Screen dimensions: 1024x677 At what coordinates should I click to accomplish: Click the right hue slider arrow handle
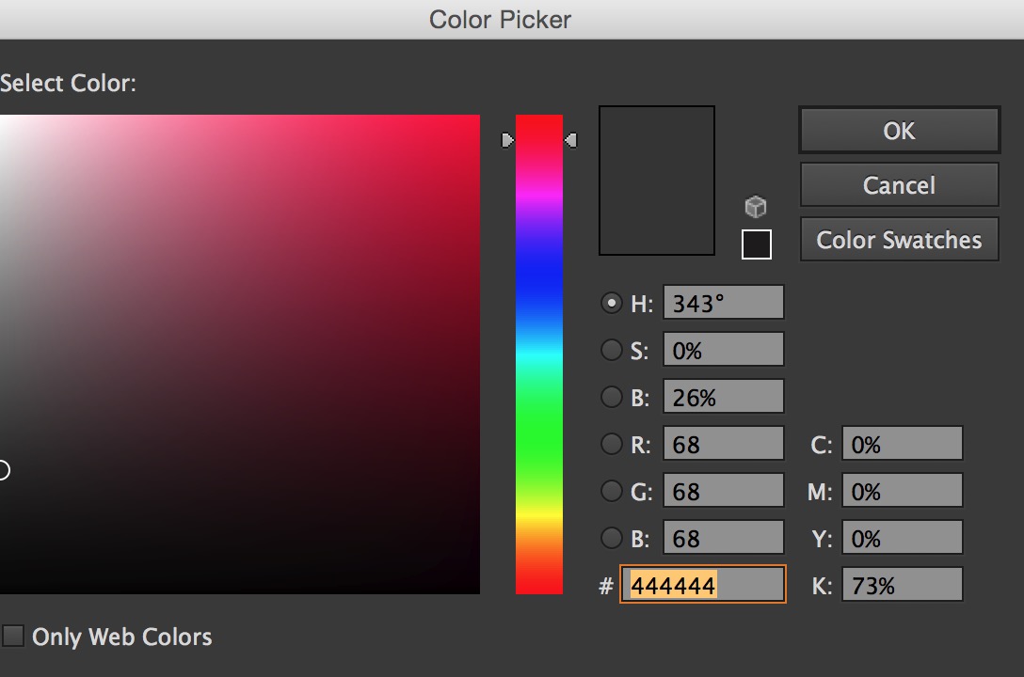pyautogui.click(x=570, y=140)
